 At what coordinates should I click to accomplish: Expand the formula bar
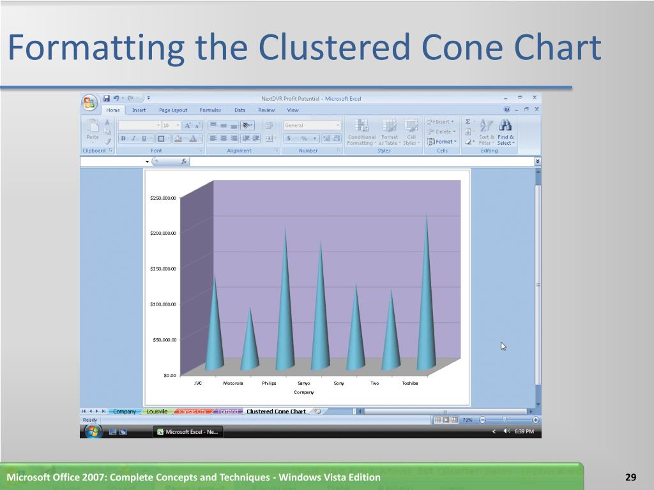pos(538,161)
